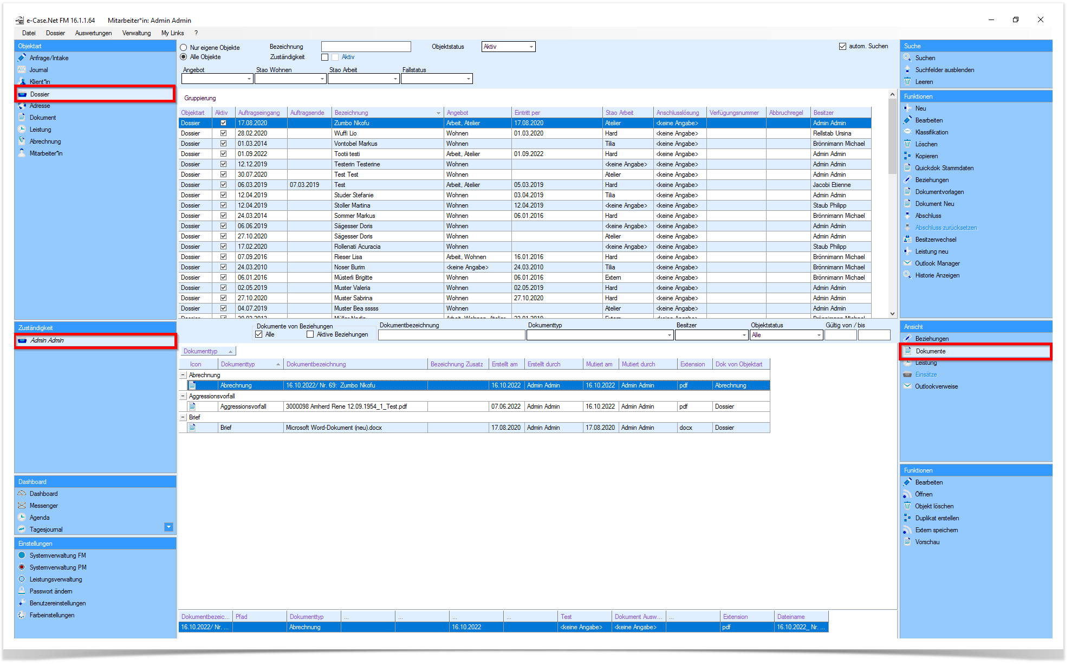The image size is (1071, 665).
Task: Show Outlookverweise view
Action: point(936,386)
